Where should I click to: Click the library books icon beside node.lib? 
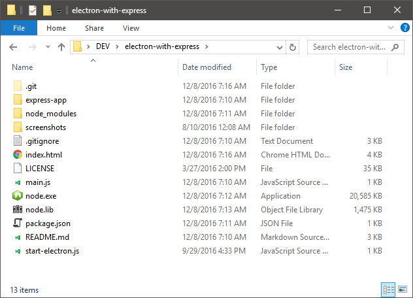18,210
